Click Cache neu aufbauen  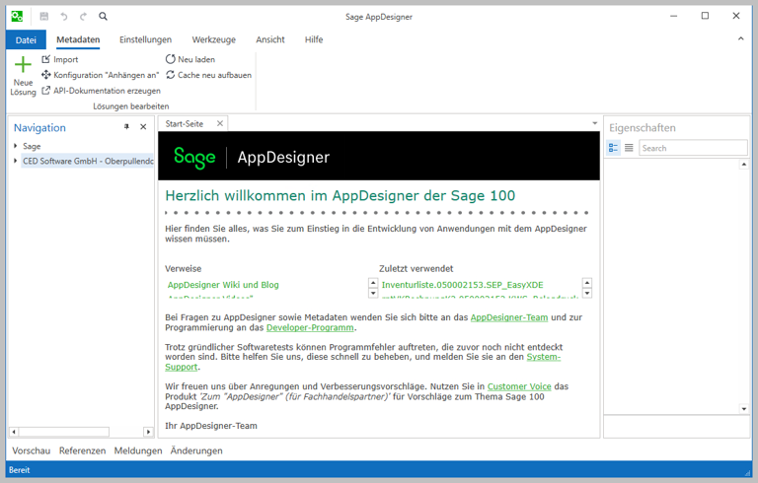(x=209, y=75)
